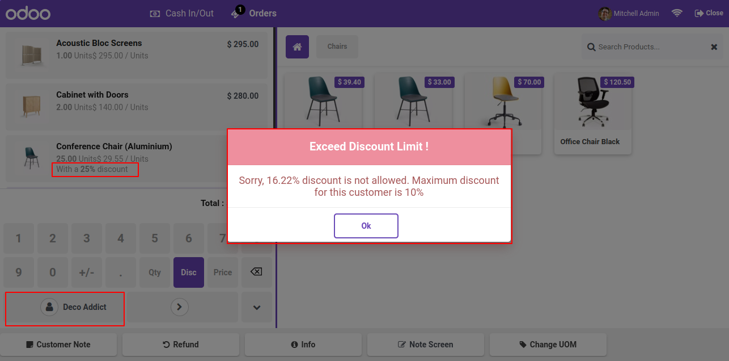Click the payment chevron arrow button
Viewport: 729px width, 361px height.
pyautogui.click(x=180, y=307)
